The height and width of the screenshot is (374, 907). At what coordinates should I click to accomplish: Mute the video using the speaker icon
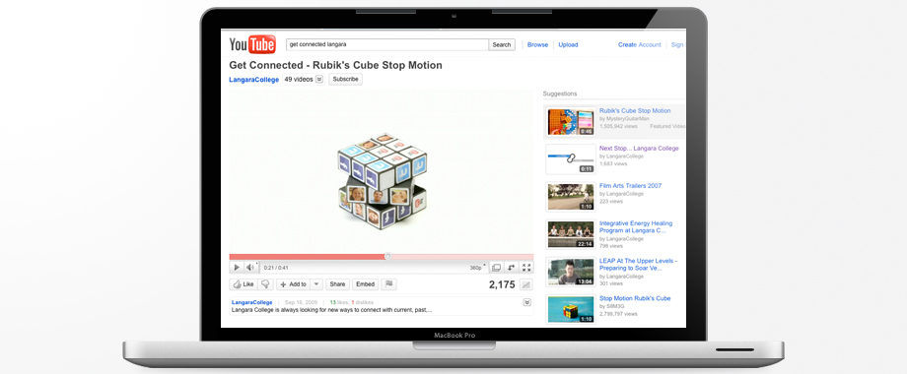249,268
